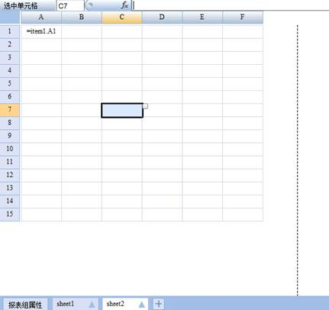Click into the formula bar input
This screenshot has width=329, height=310.
[231, 5]
